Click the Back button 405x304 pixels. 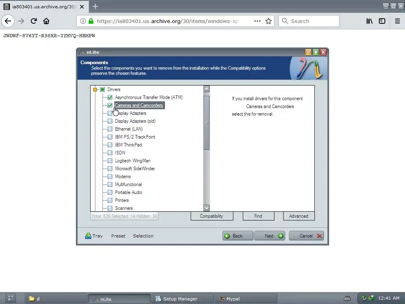click(238, 236)
